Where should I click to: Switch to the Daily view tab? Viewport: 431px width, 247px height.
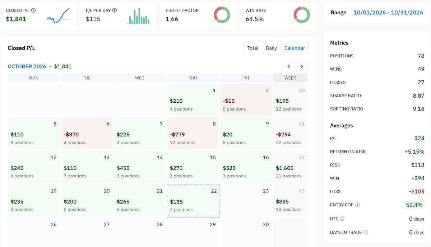(271, 48)
